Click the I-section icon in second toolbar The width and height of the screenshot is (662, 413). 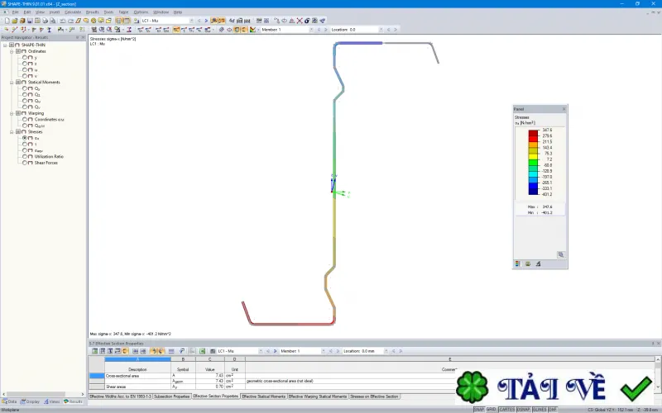click(x=50, y=30)
